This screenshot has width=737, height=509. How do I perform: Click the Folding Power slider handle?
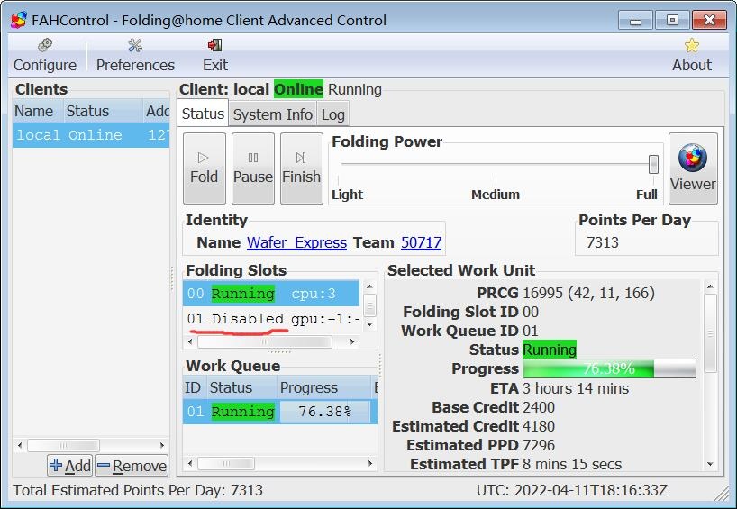tap(653, 165)
